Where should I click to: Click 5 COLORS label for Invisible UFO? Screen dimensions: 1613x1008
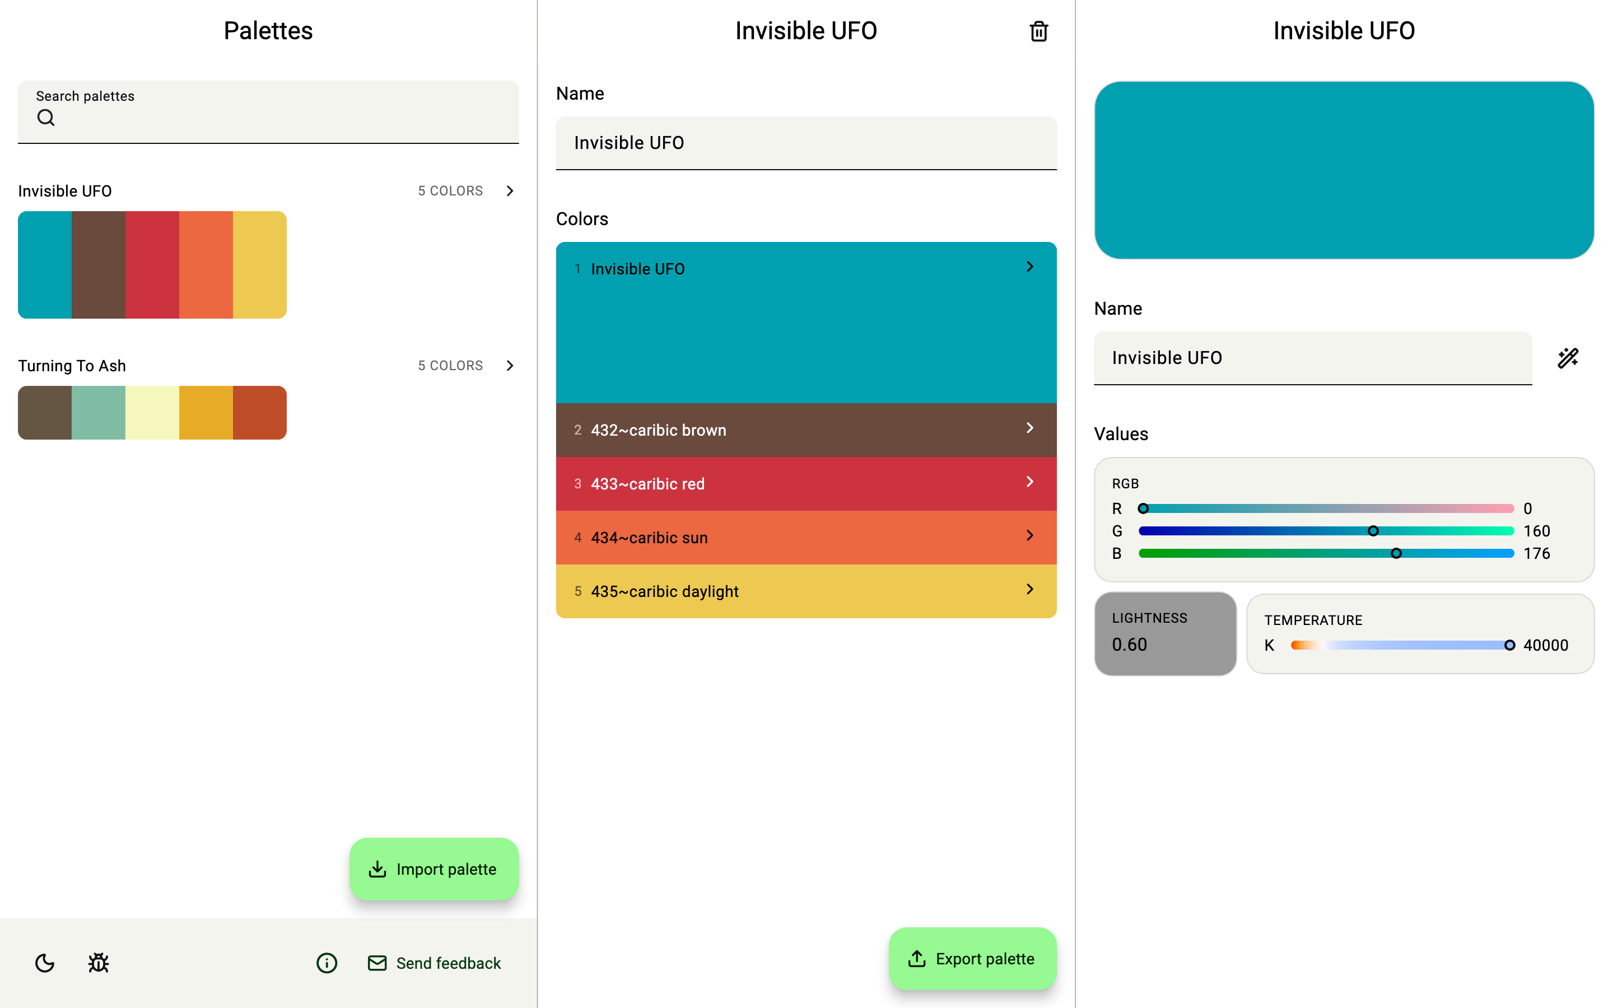[450, 192]
